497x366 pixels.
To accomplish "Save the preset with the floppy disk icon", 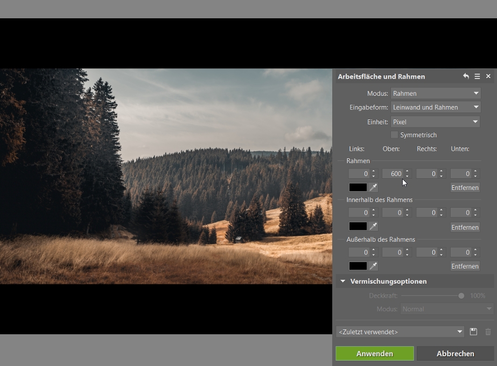I will tap(473, 332).
